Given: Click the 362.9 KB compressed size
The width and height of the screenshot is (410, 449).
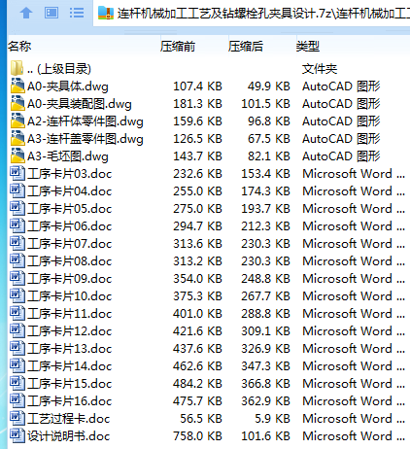Looking at the screenshot, I should pos(265,401).
